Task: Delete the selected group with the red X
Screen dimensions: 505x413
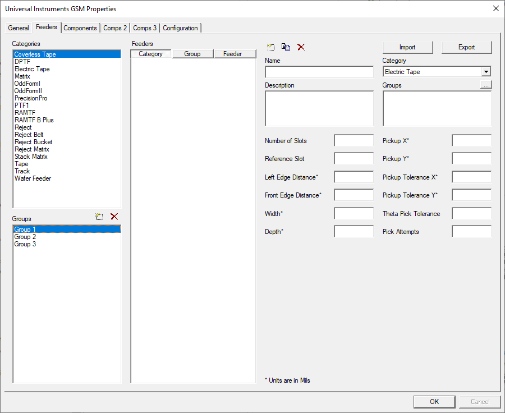Action: pyautogui.click(x=114, y=217)
